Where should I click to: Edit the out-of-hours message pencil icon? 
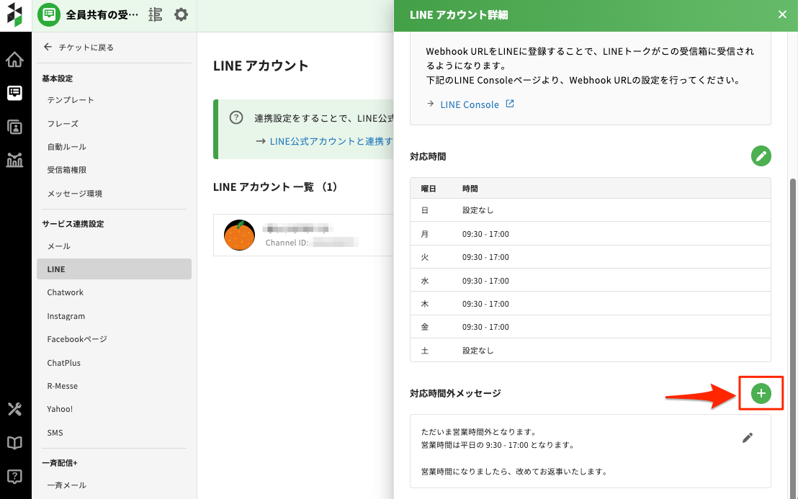[747, 438]
